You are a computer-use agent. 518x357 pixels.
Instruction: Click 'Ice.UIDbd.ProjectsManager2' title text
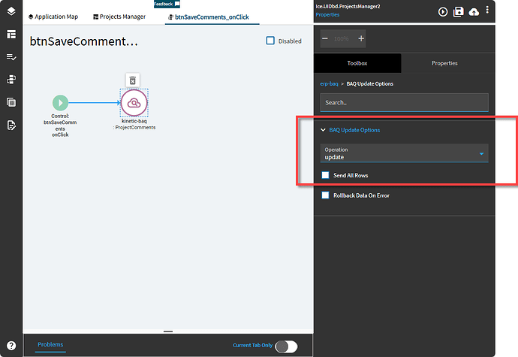click(x=348, y=6)
